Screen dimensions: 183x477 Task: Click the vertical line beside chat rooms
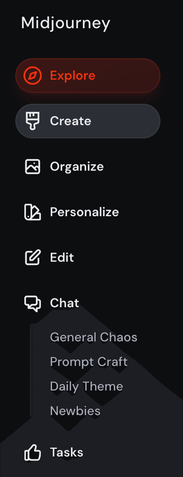point(31,370)
